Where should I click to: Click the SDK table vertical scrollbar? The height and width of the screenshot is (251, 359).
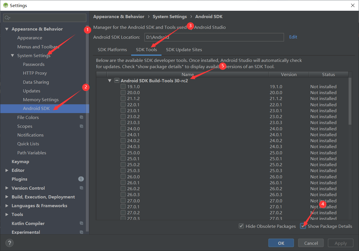[350, 101]
